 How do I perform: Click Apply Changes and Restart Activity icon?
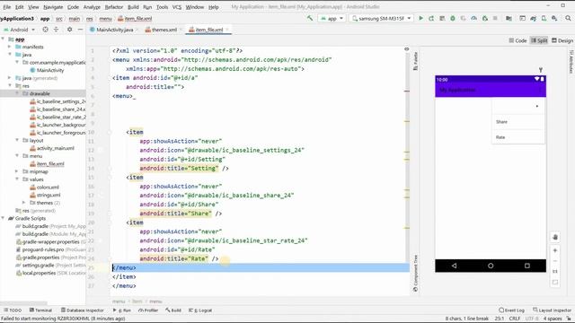[x=431, y=18]
